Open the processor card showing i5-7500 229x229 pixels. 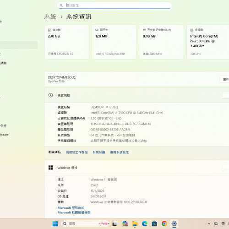[208, 42]
